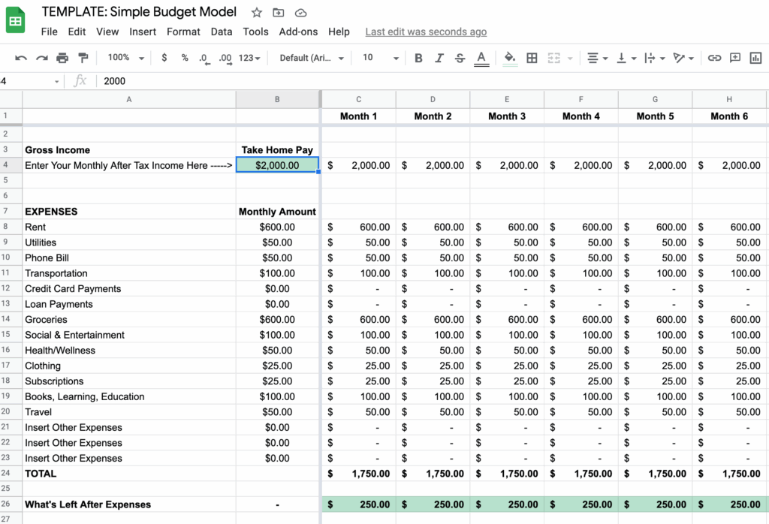The image size is (769, 524).
Task: Apply bold formatting to the selection
Action: [x=418, y=57]
